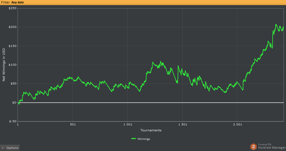Click the $250 y-axis label
The image size is (286, 151).
click(x=13, y=9)
